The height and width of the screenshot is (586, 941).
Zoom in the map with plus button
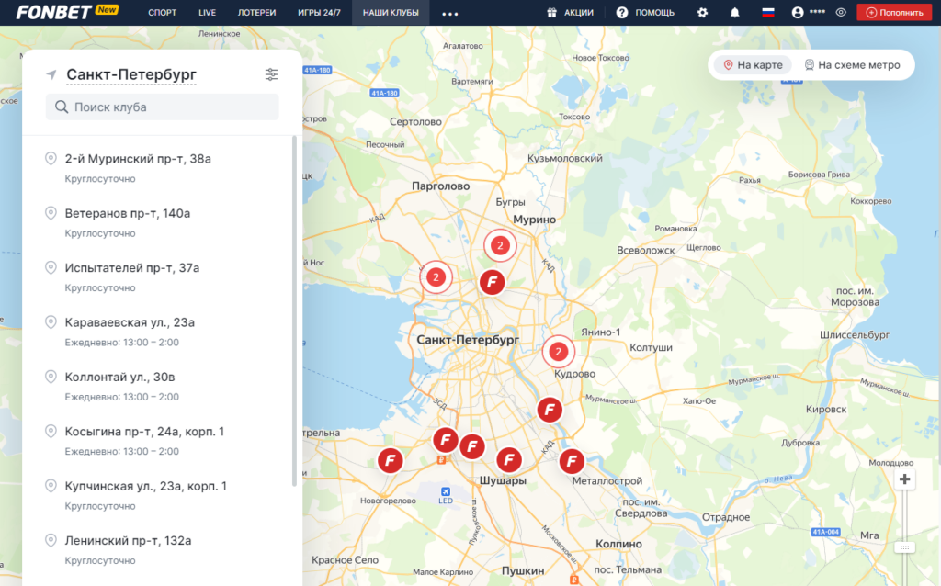[x=904, y=479]
